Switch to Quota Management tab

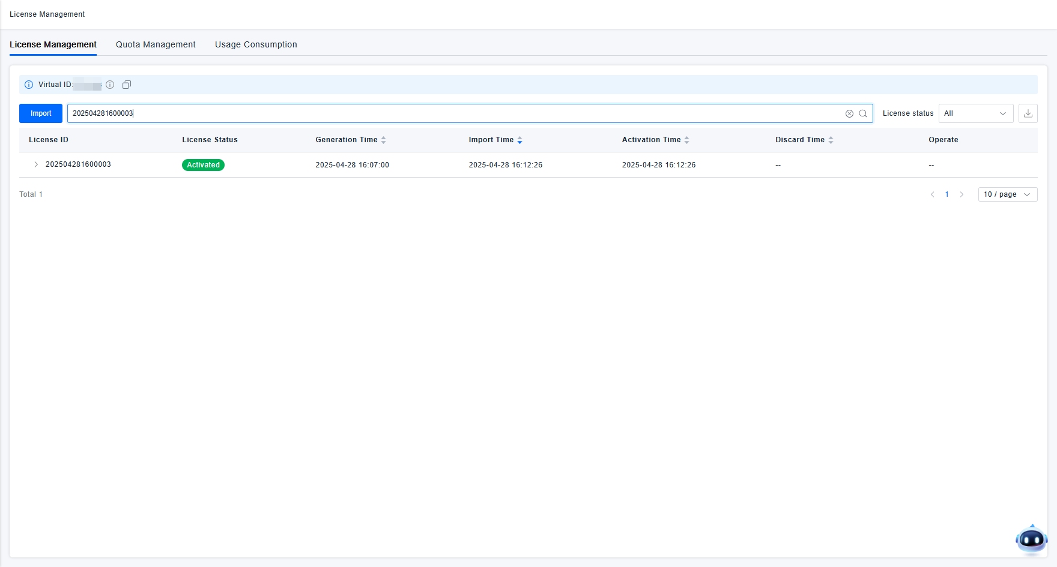point(156,44)
